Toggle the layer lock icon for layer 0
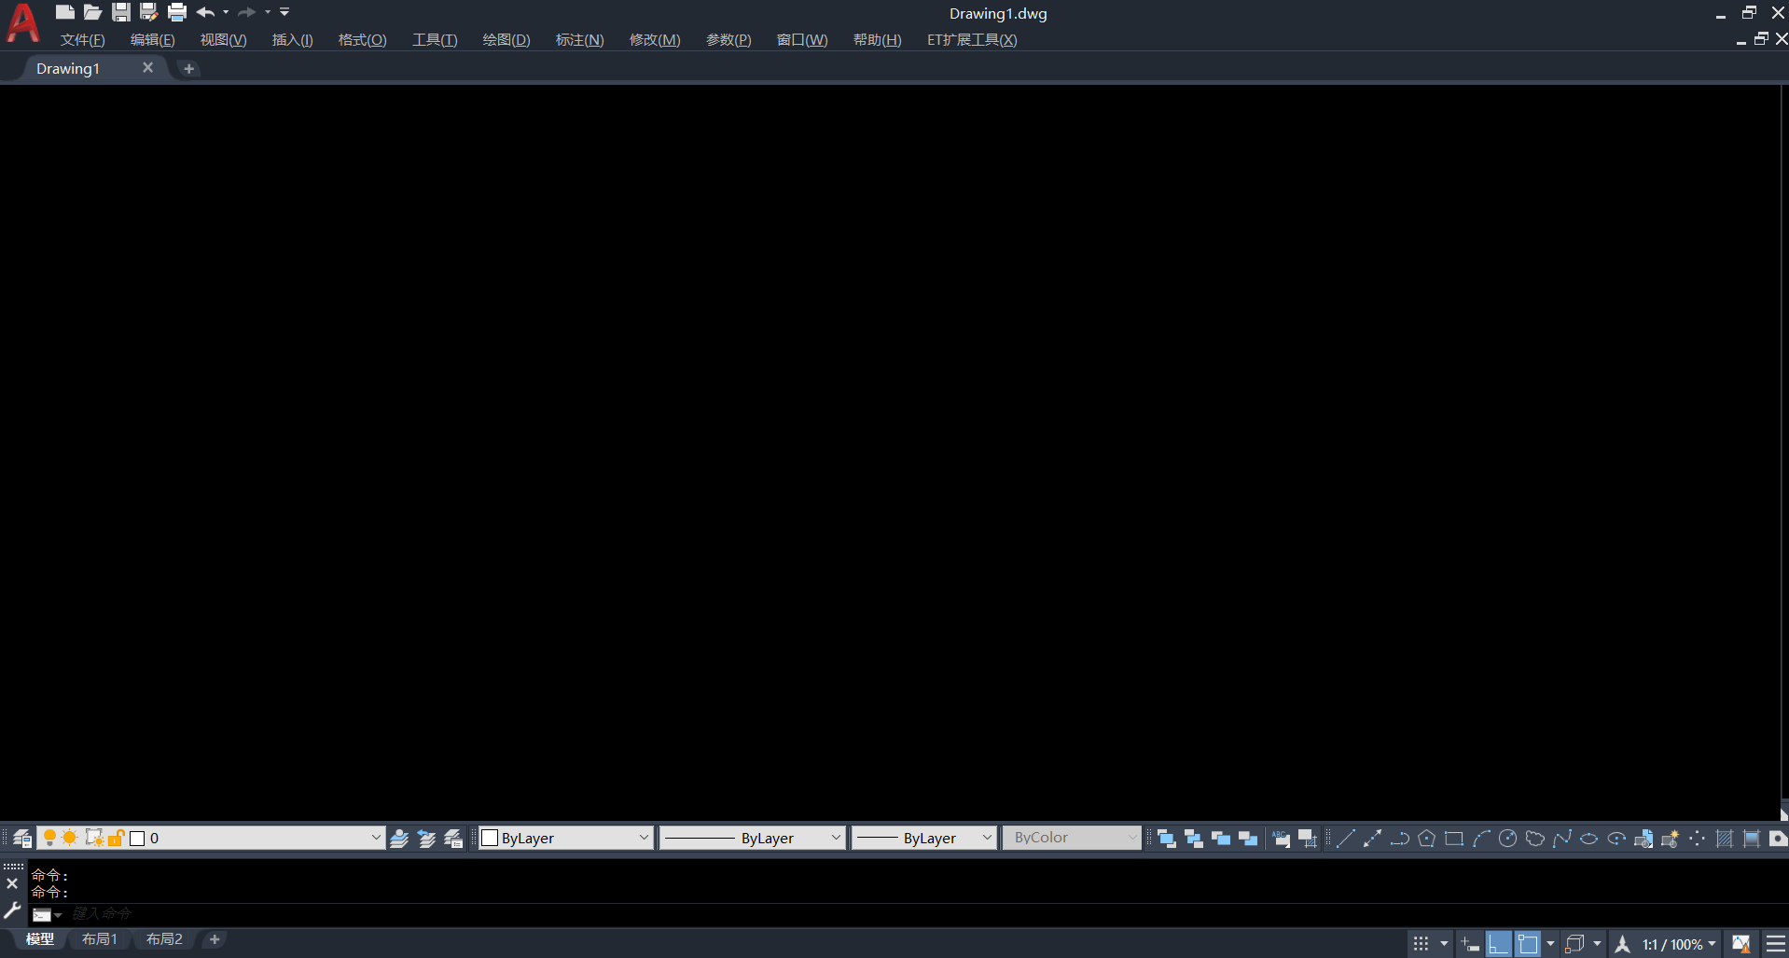 pyautogui.click(x=116, y=838)
